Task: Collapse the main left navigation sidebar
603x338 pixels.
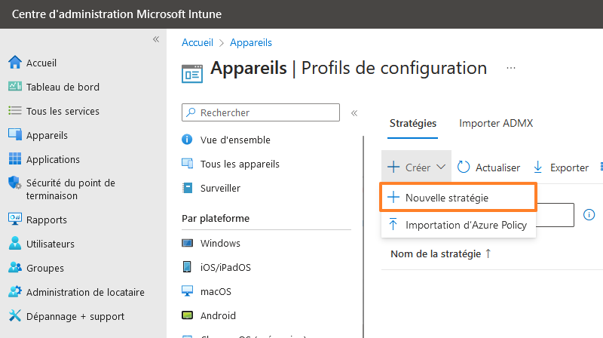Action: pos(156,39)
